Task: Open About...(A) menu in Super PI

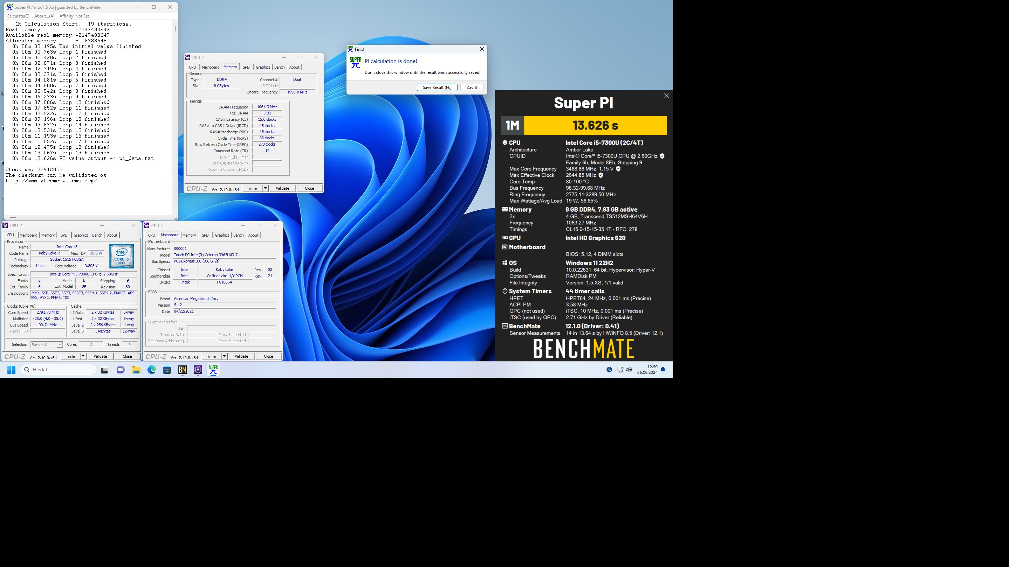Action: [44, 16]
